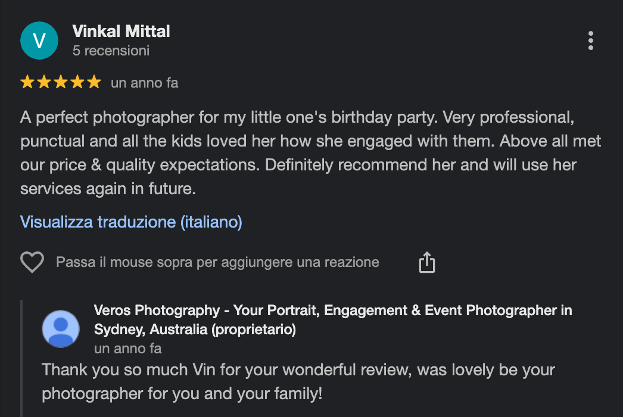Click the "5 recensioni" count

click(x=111, y=51)
